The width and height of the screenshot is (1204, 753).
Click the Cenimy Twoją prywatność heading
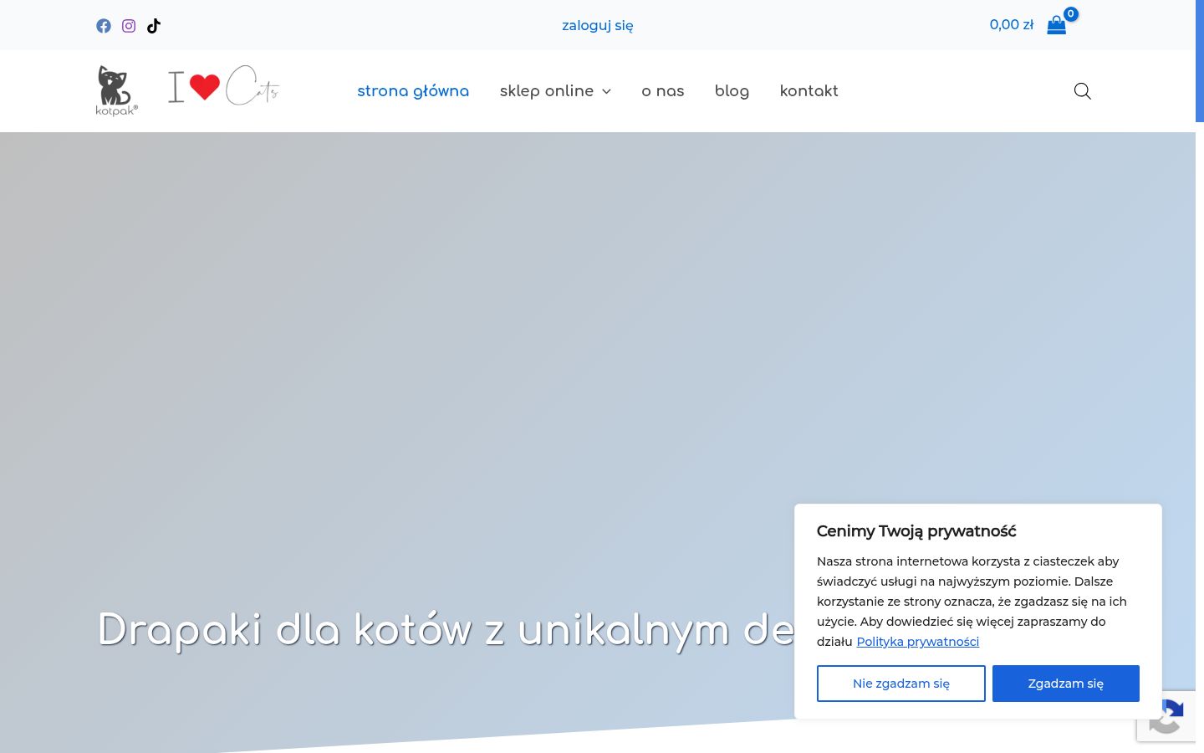click(916, 531)
